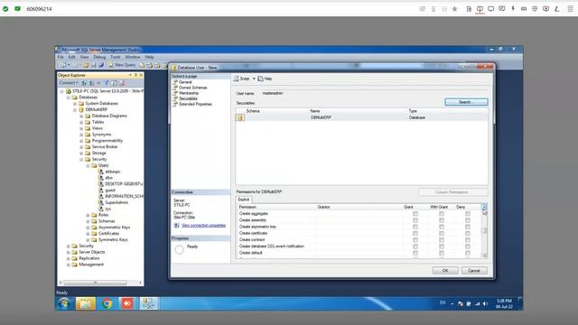This screenshot has width=578, height=325.
Task: Select the abbaspc user in the tree
Action: coord(113,172)
